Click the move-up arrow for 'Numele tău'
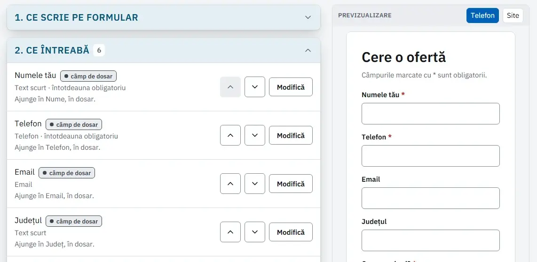 230,87
